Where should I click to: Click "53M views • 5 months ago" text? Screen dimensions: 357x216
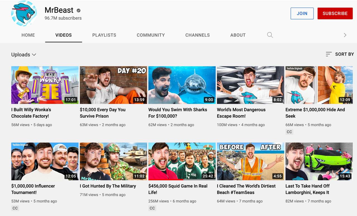point(34,201)
